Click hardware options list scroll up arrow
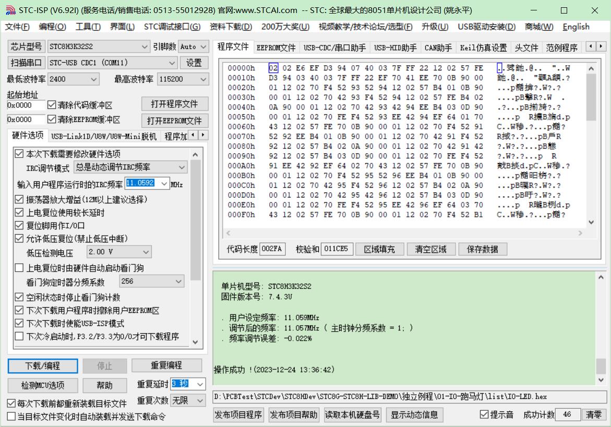The image size is (611, 427). [x=196, y=154]
